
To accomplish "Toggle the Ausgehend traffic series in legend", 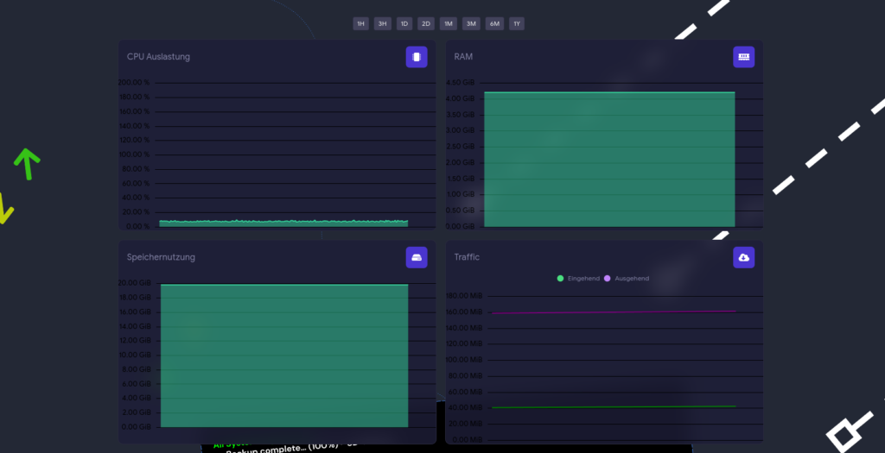I will click(x=627, y=279).
